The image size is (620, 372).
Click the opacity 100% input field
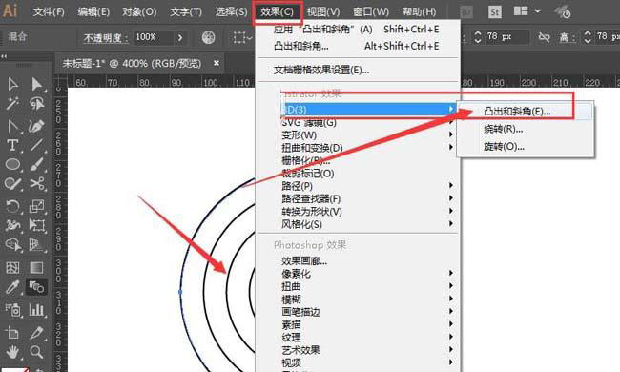(153, 37)
